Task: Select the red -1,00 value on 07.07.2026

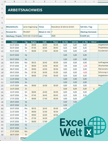Action: [x=85, y=66]
